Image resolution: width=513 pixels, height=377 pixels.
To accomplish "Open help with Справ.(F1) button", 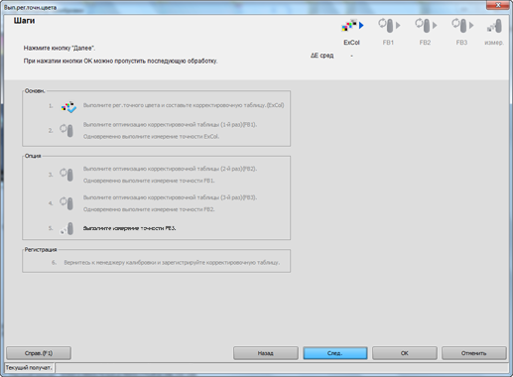I will tap(39, 353).
